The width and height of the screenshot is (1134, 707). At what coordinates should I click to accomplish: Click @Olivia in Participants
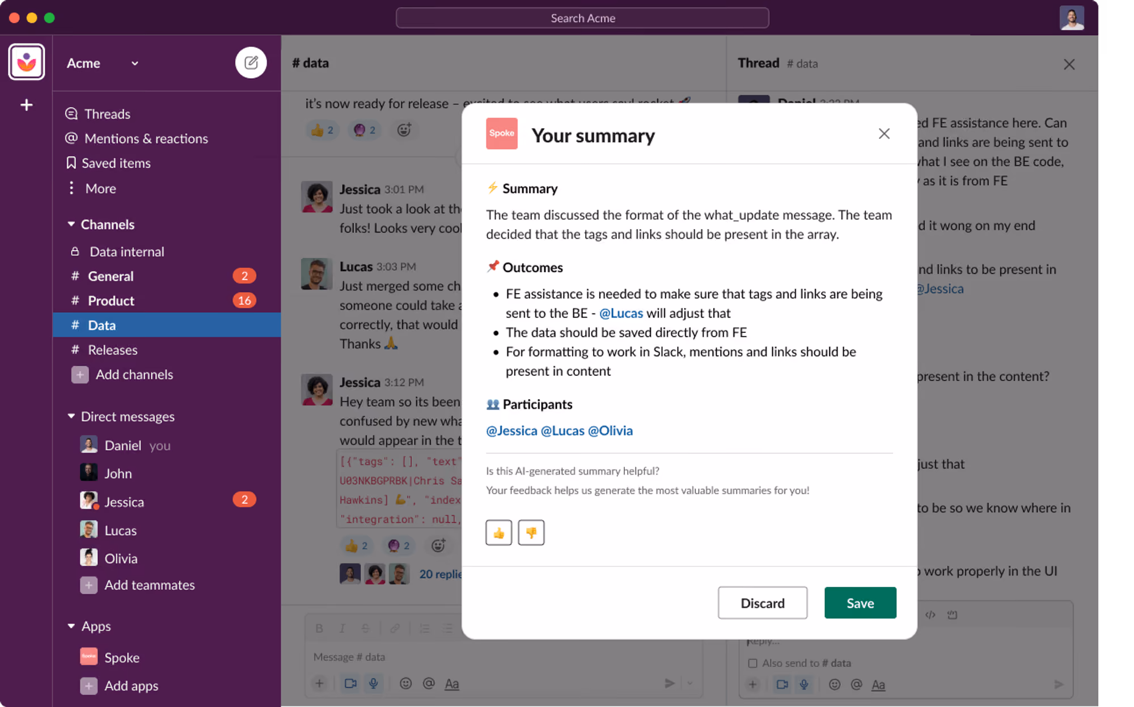click(x=610, y=430)
